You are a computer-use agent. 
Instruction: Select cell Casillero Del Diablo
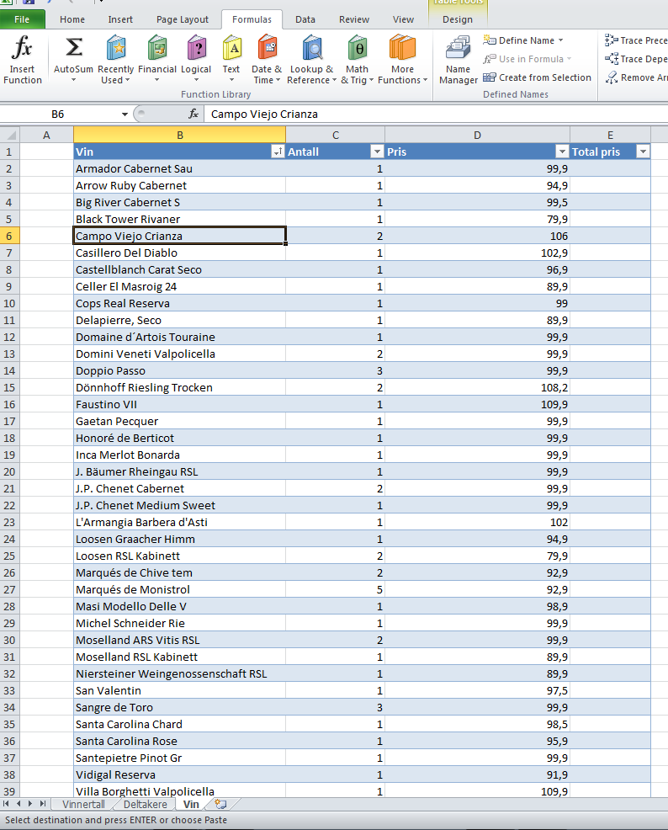coord(179,253)
